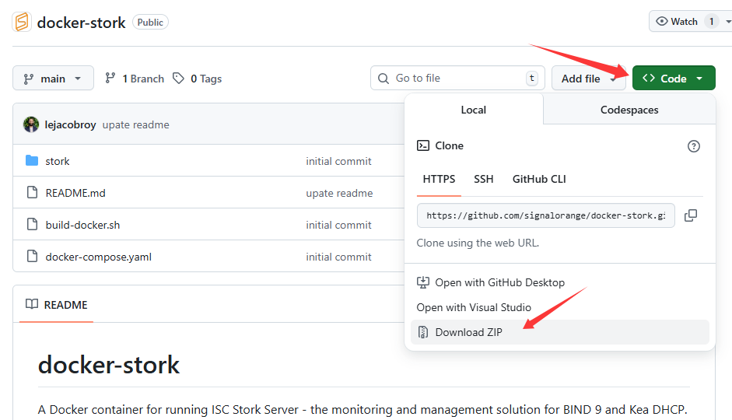The image size is (732, 420).
Task: Open the main branch selector dropdown
Action: (x=53, y=78)
